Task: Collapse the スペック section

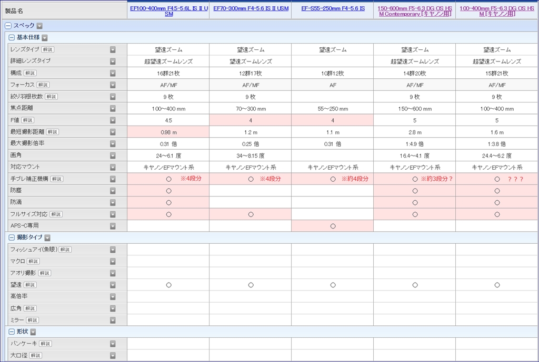Action: coord(8,26)
